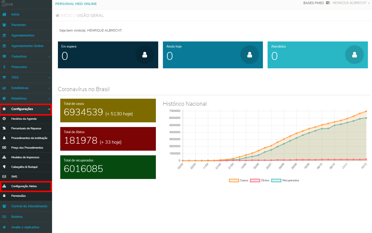Toggle Óbitos series in chart legend
The width and height of the screenshot is (372, 233).
pyautogui.click(x=260, y=180)
